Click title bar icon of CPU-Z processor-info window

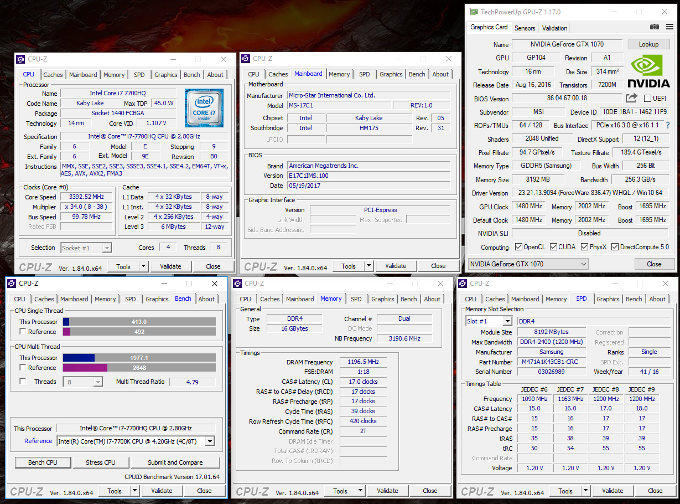coord(21,59)
